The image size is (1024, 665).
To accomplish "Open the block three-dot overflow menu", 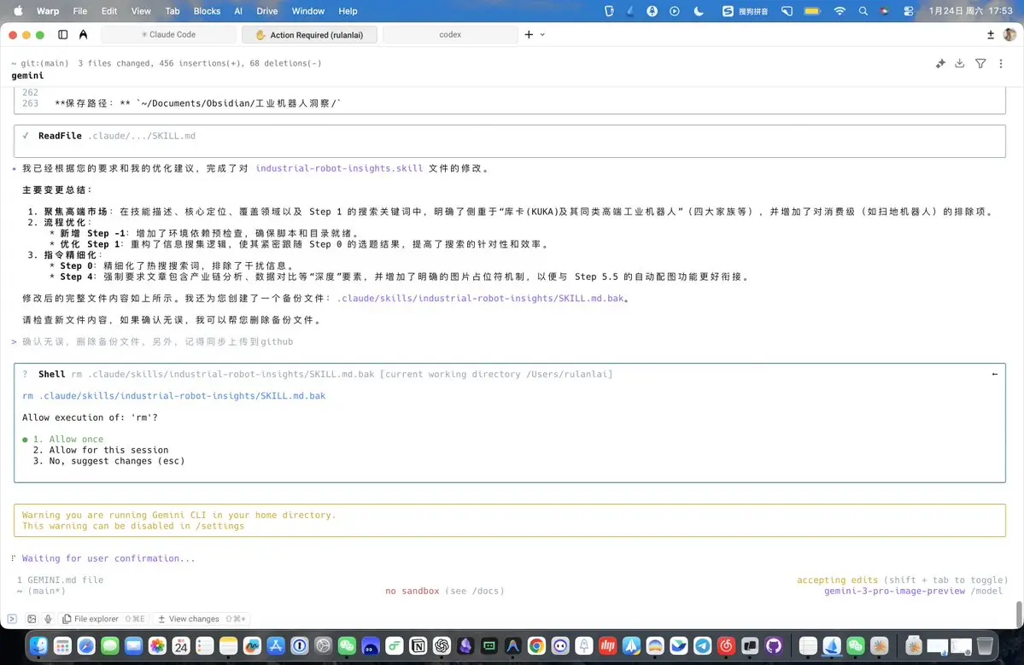I will click(1000, 63).
